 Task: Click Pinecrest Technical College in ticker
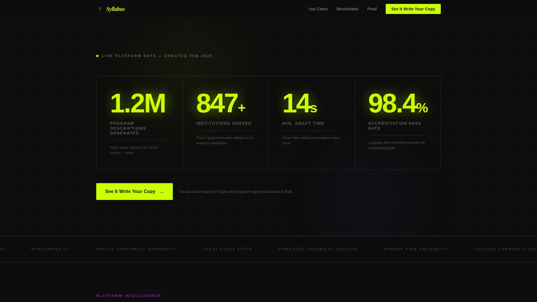[318, 249]
